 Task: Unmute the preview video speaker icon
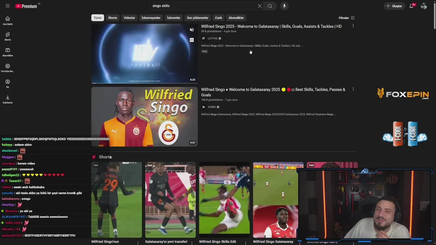[x=192, y=30]
